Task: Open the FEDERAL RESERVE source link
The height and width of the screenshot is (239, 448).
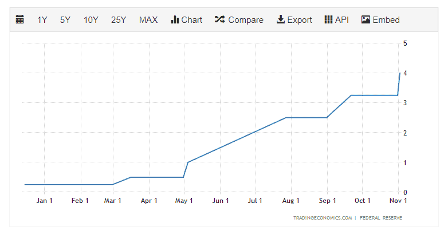Action: [x=381, y=218]
